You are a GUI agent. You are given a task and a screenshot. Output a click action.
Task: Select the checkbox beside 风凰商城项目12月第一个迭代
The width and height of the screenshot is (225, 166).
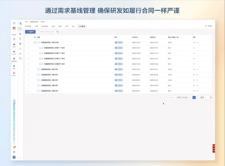[x=28, y=48]
